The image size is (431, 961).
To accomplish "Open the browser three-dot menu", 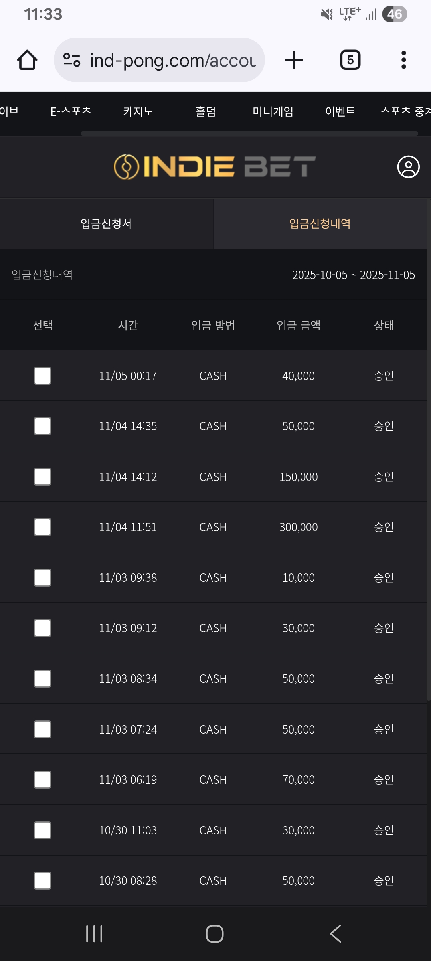I will tap(403, 60).
